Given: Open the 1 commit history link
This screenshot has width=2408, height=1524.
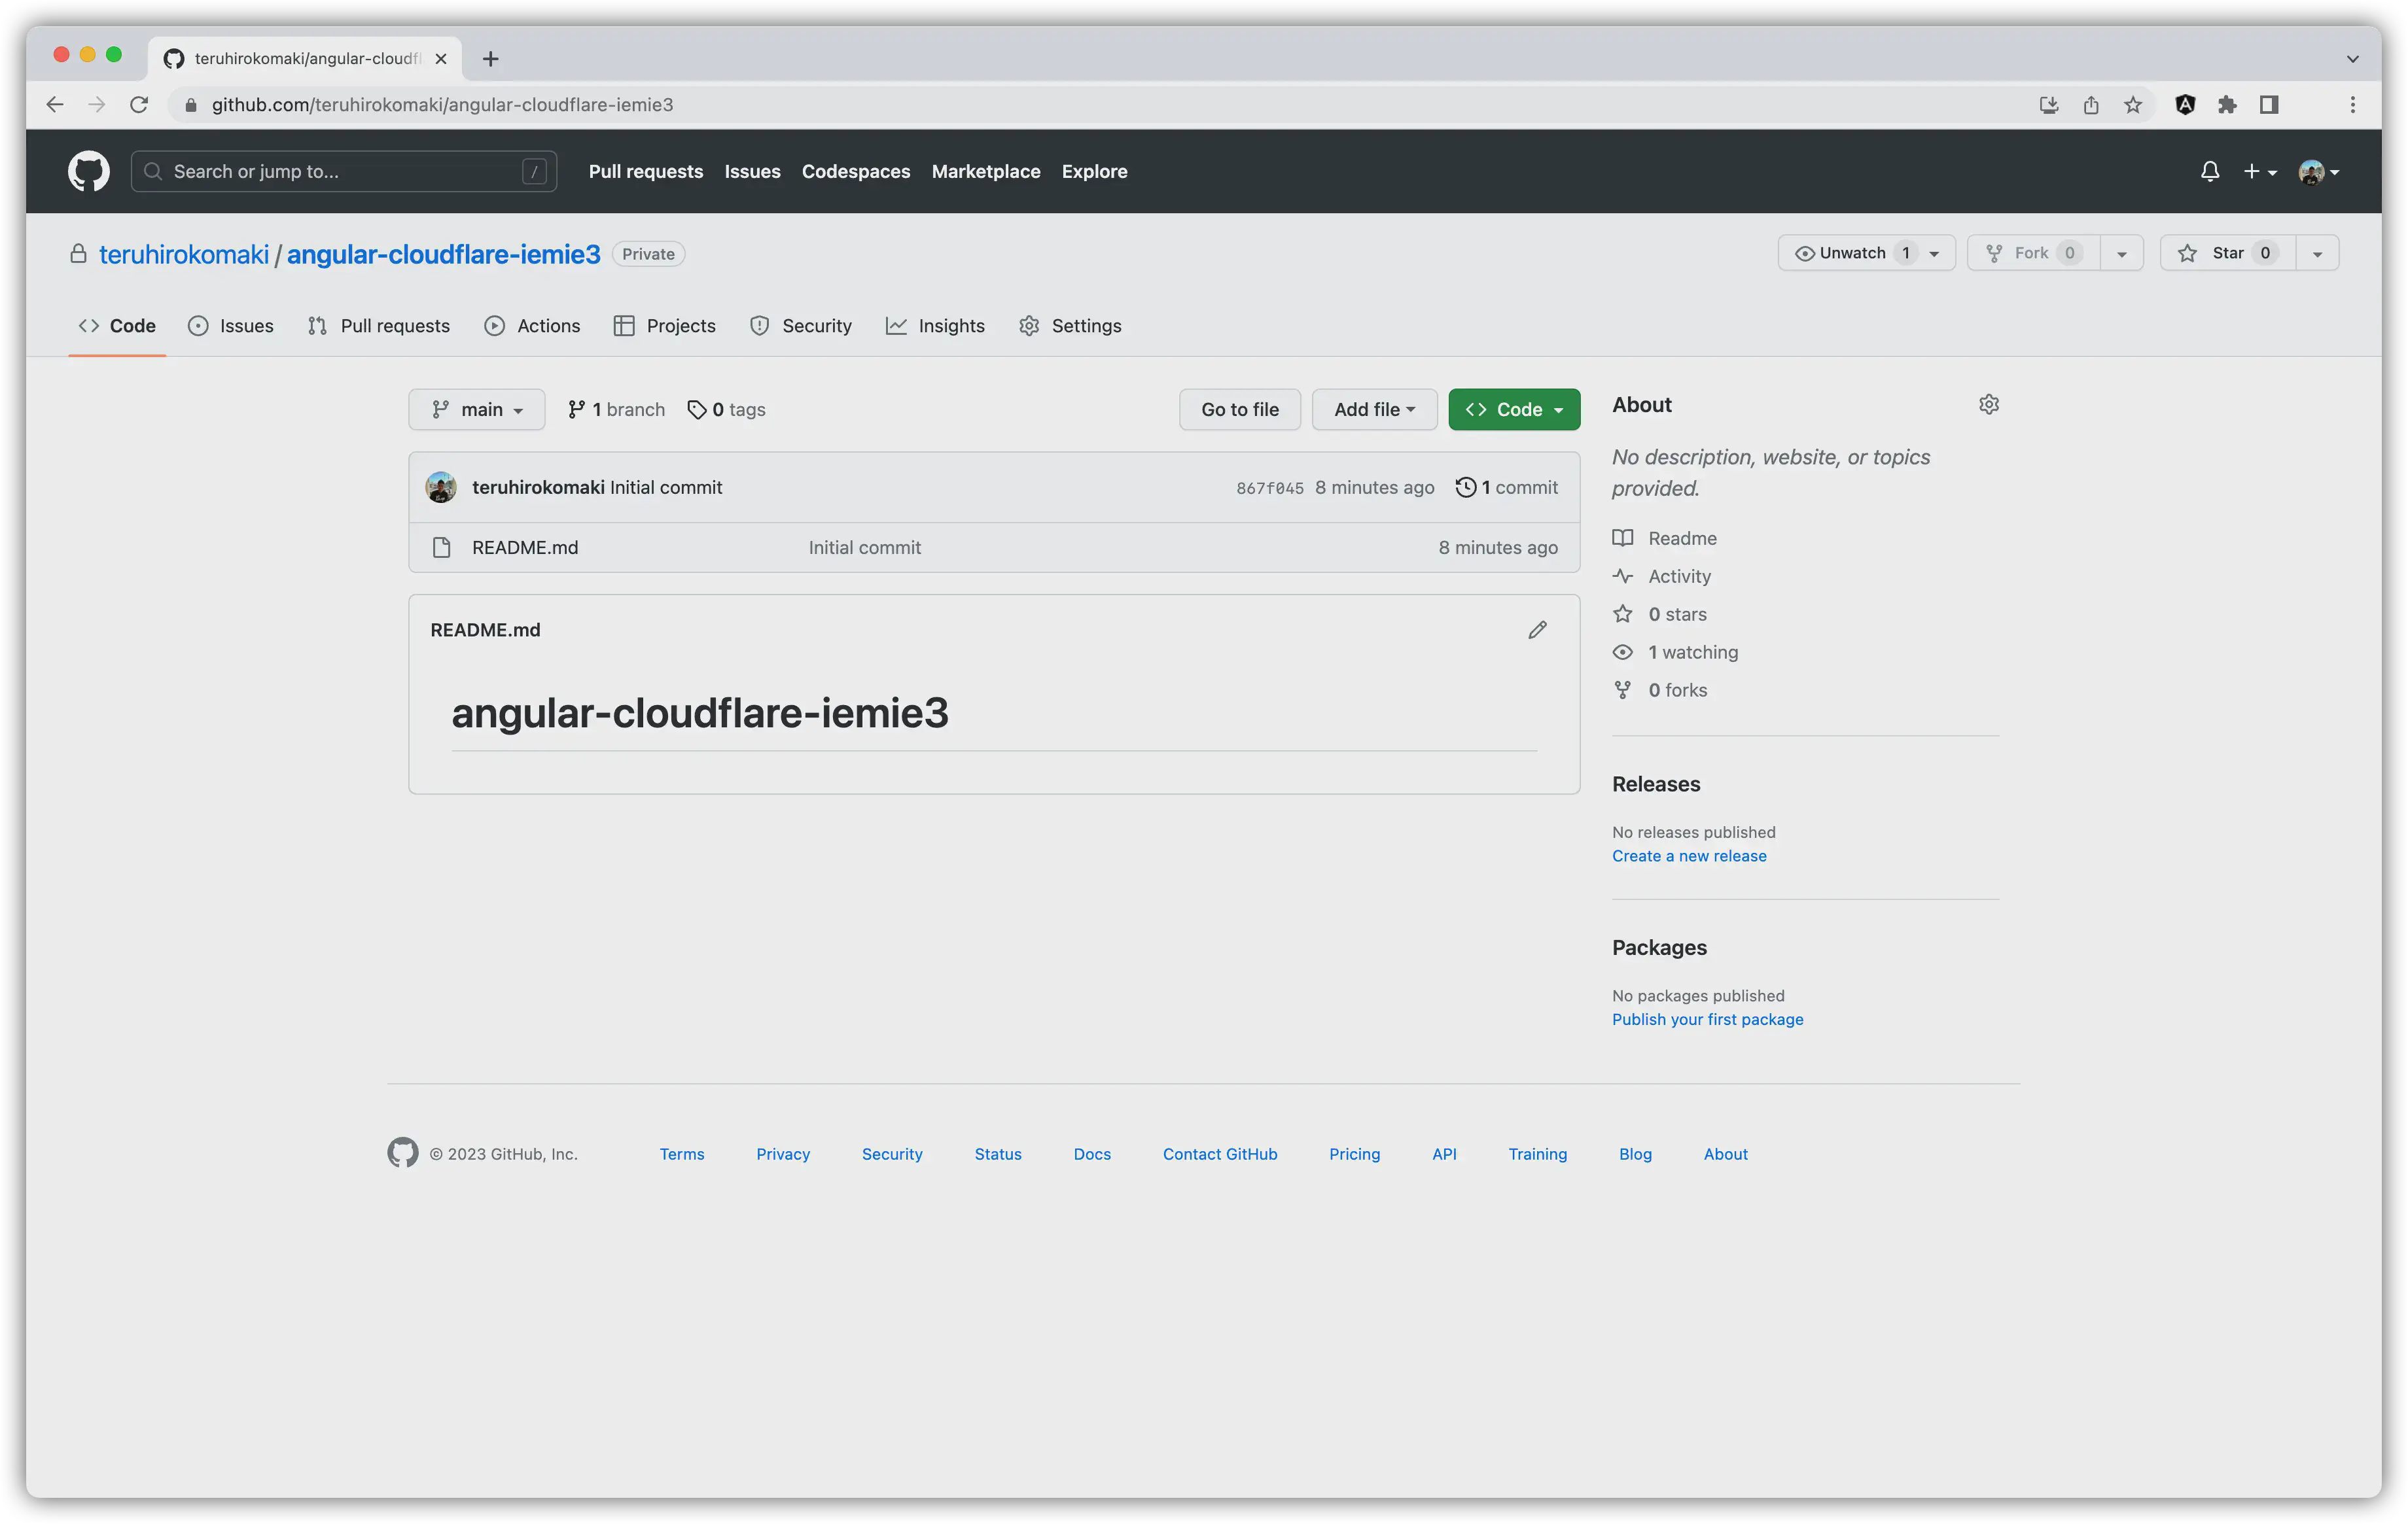Looking at the screenshot, I should click(1506, 487).
